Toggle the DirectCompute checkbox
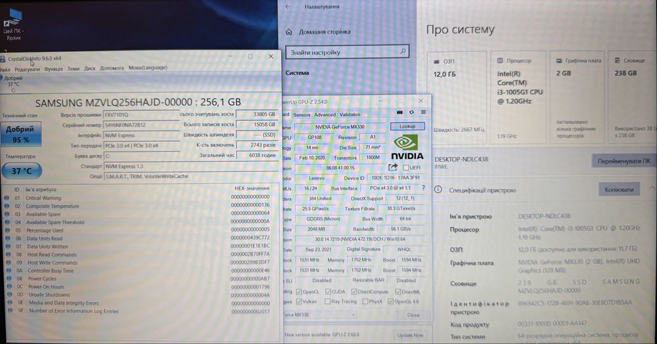 pos(354,291)
